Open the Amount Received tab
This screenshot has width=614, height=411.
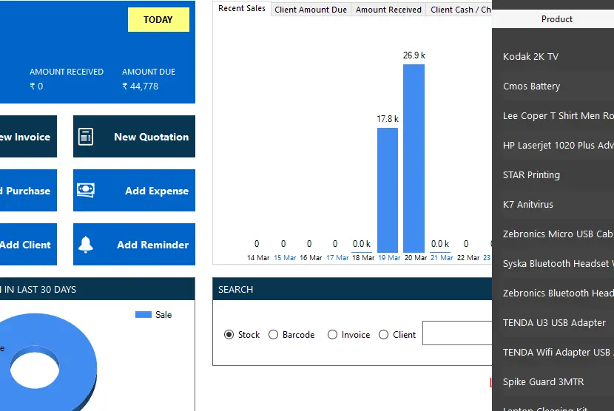(388, 10)
